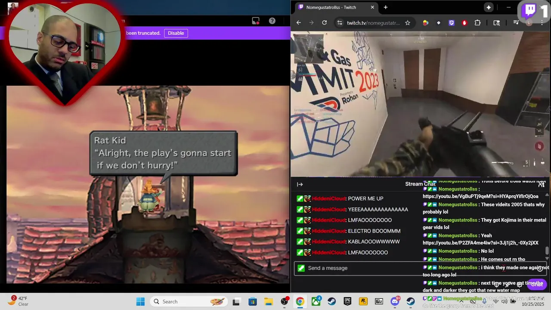This screenshot has height=310, width=551.
Task: Click the multicolor circles extension icon
Action: pos(426,23)
